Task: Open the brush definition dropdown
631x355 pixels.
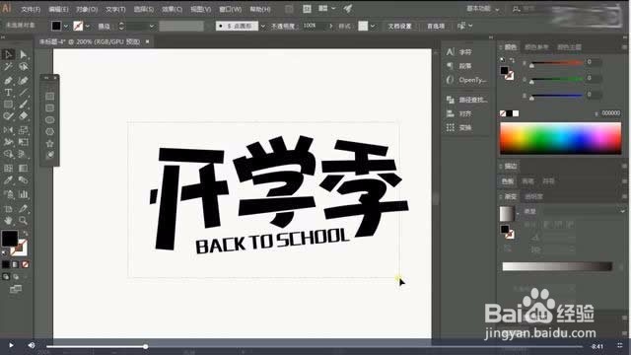Action: [x=263, y=27]
